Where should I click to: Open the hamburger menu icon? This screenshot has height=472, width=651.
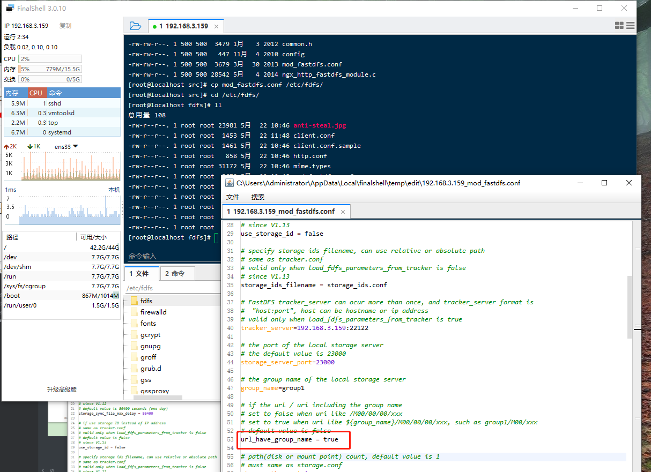coord(630,26)
